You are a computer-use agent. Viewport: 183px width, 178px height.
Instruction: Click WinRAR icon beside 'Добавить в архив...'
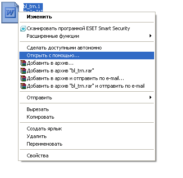[23, 63]
